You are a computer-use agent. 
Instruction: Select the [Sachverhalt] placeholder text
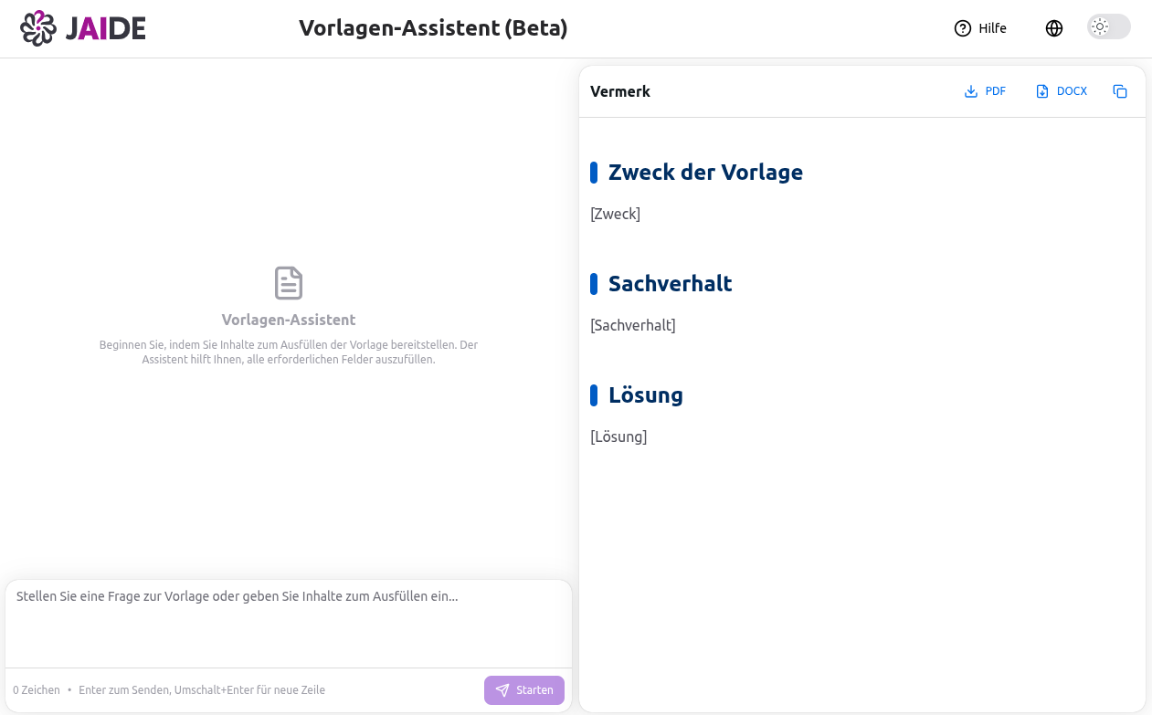pos(632,324)
